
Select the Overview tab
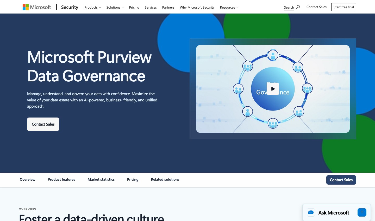(28, 180)
